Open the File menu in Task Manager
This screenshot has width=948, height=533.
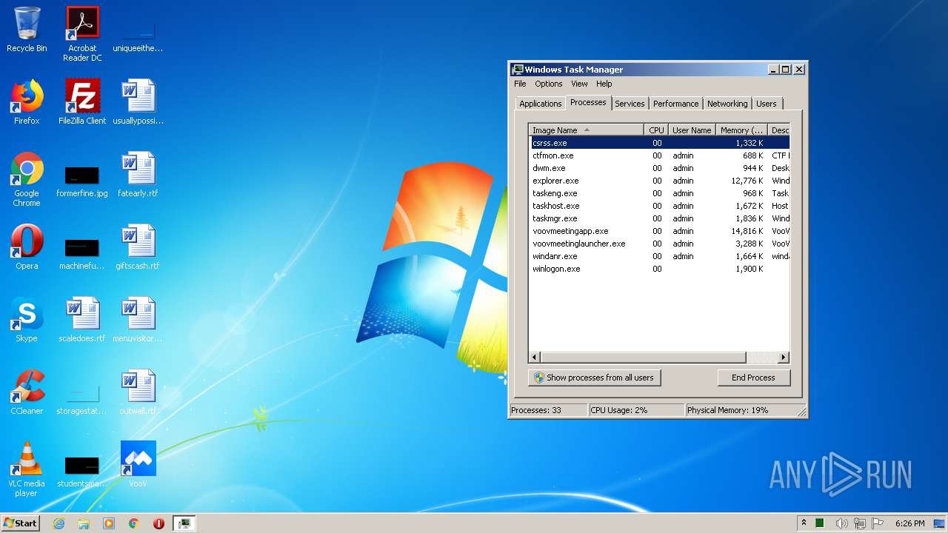(x=520, y=84)
